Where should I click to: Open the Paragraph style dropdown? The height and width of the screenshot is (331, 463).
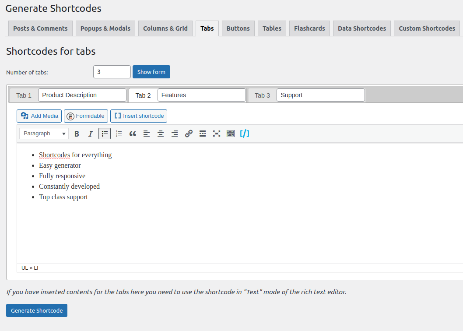point(43,134)
